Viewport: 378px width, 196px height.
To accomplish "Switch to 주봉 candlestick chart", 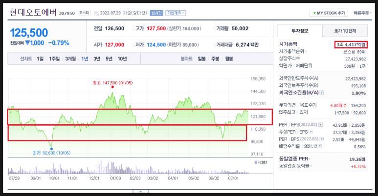I will click(x=215, y=59).
